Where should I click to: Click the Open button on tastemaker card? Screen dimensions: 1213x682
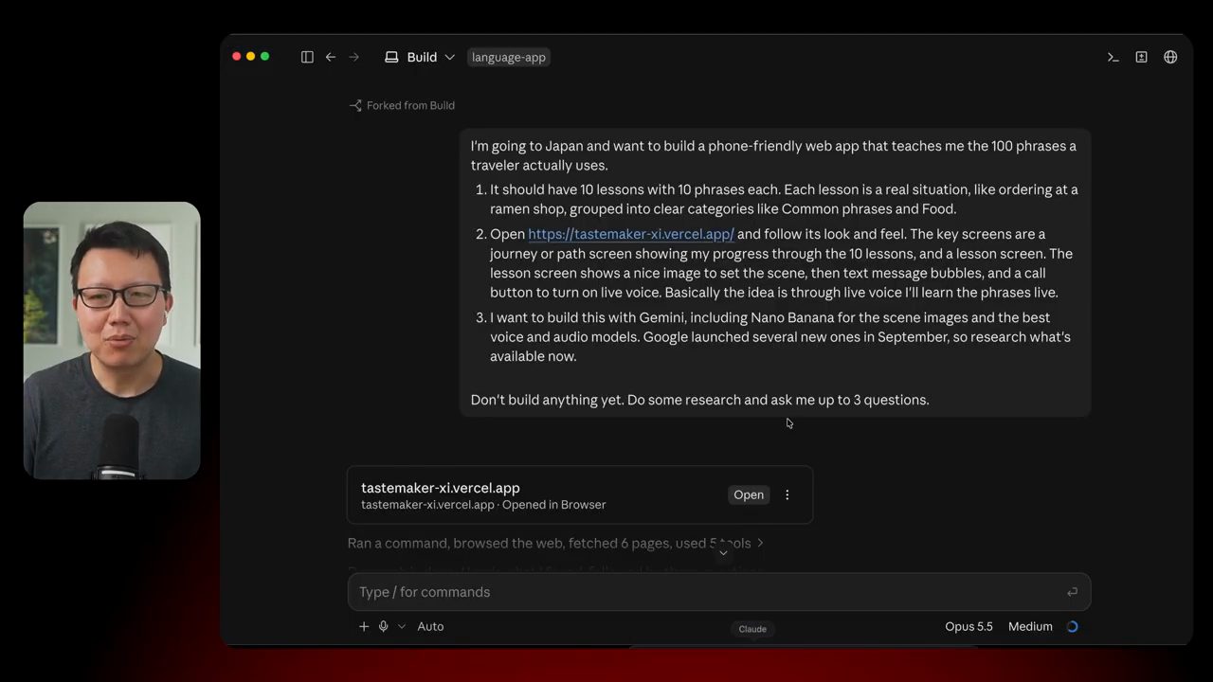(x=749, y=494)
